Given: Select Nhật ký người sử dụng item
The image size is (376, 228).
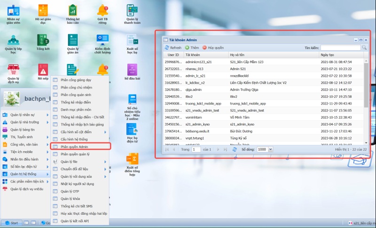Looking at the screenshot, I should click(x=80, y=184).
